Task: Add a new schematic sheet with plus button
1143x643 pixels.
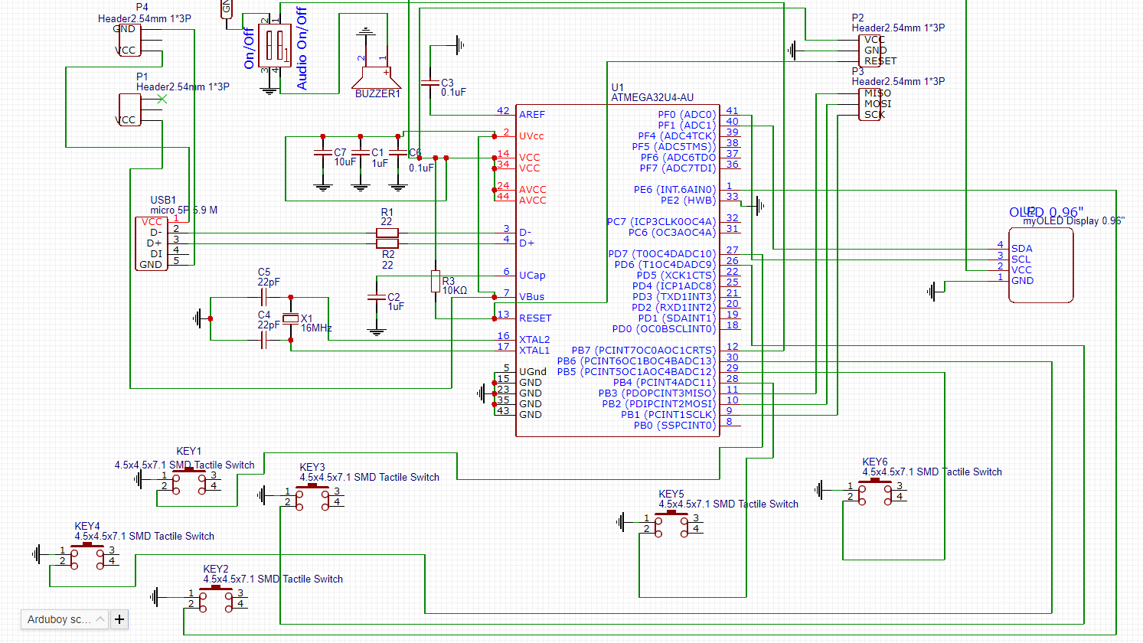Action: point(119,619)
